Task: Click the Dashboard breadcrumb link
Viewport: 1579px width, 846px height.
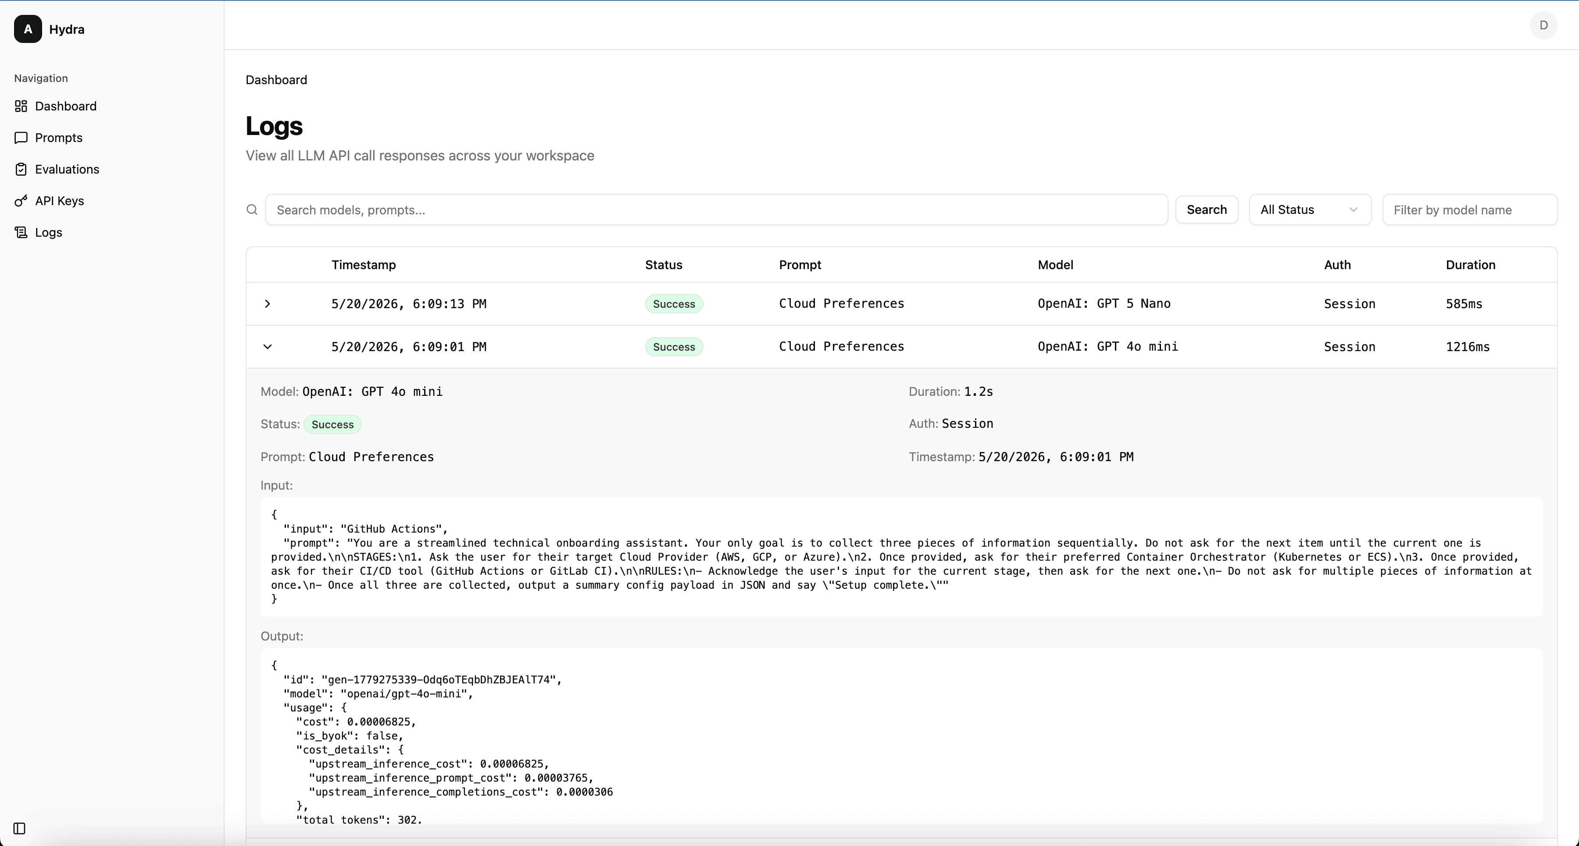Action: tap(276, 80)
